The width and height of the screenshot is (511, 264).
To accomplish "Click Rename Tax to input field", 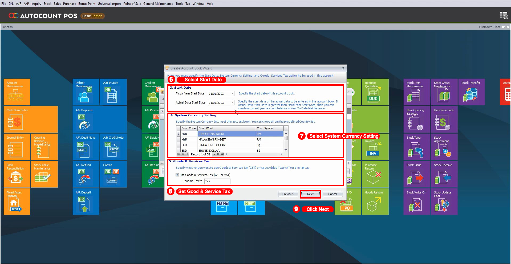I will click(217, 181).
